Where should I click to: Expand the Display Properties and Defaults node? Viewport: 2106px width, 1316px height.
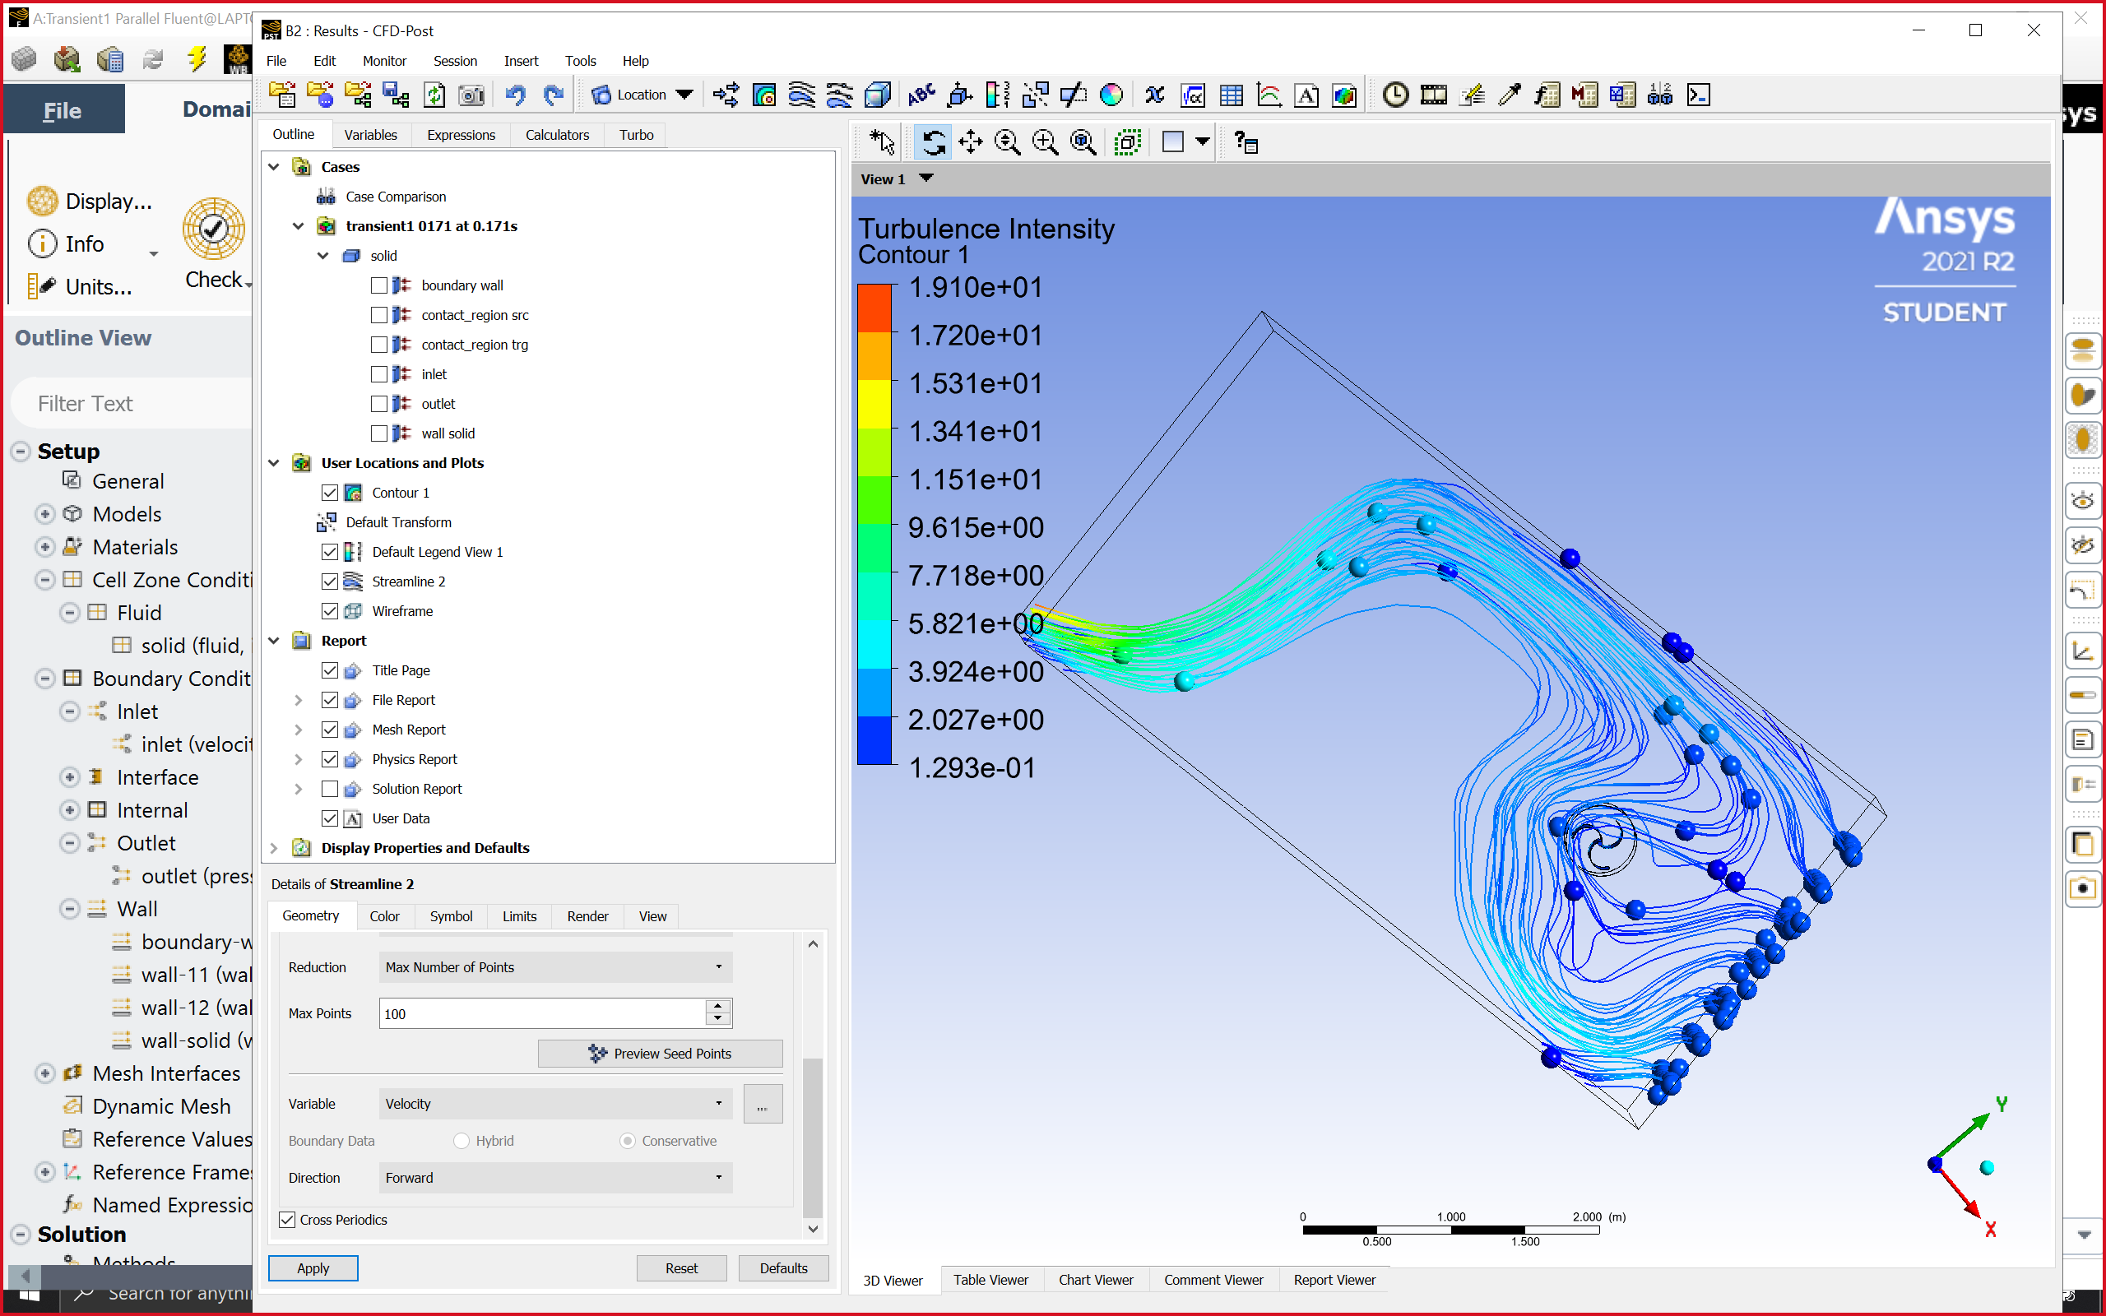coord(274,848)
